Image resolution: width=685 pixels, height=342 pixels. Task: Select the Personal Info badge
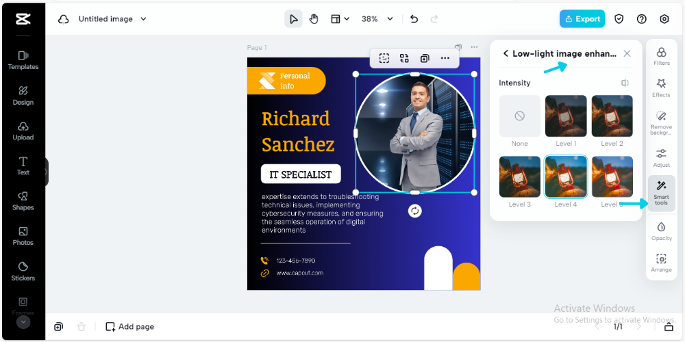286,81
